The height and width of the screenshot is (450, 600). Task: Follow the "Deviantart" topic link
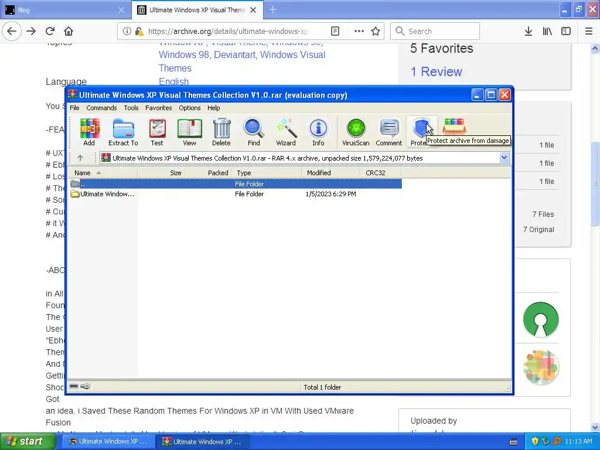234,54
